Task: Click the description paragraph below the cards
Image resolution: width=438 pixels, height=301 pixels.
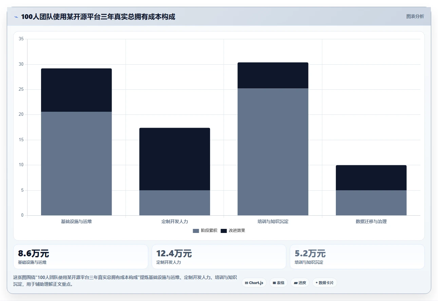Action: (x=125, y=281)
